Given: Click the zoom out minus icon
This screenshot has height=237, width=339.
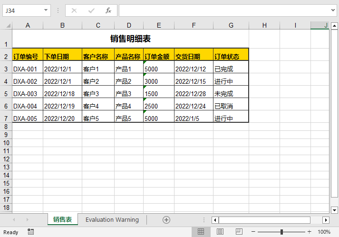Looking at the screenshot, I should click(x=253, y=232).
